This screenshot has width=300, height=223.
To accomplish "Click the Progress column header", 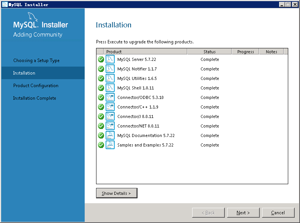I will pos(245,52).
